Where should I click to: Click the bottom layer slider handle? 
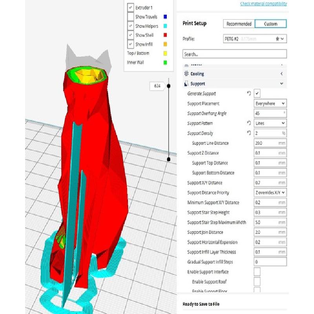coord(169,159)
